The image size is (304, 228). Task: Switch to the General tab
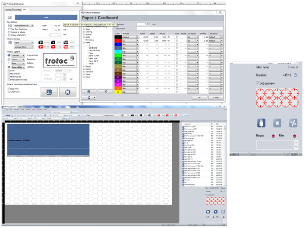8,10
